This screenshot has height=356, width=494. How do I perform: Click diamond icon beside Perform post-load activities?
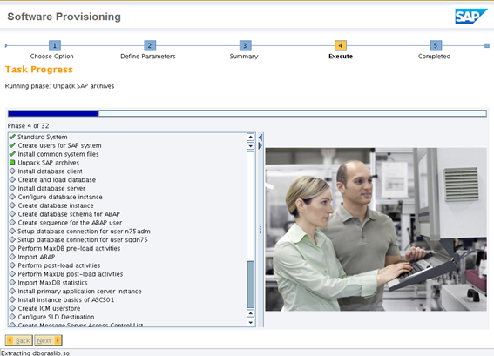pyautogui.click(x=12, y=265)
